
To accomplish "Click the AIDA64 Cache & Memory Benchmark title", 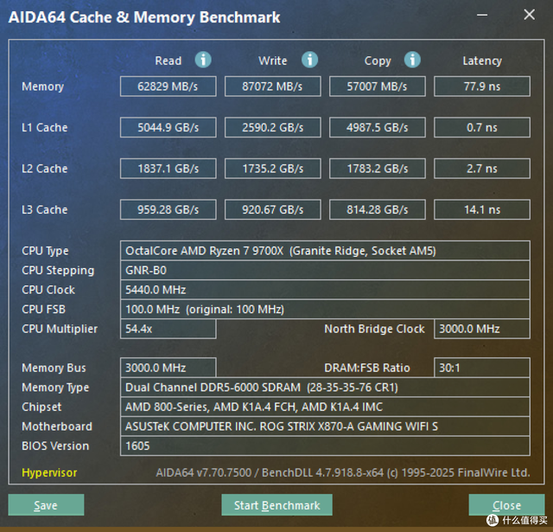I will tap(144, 17).
